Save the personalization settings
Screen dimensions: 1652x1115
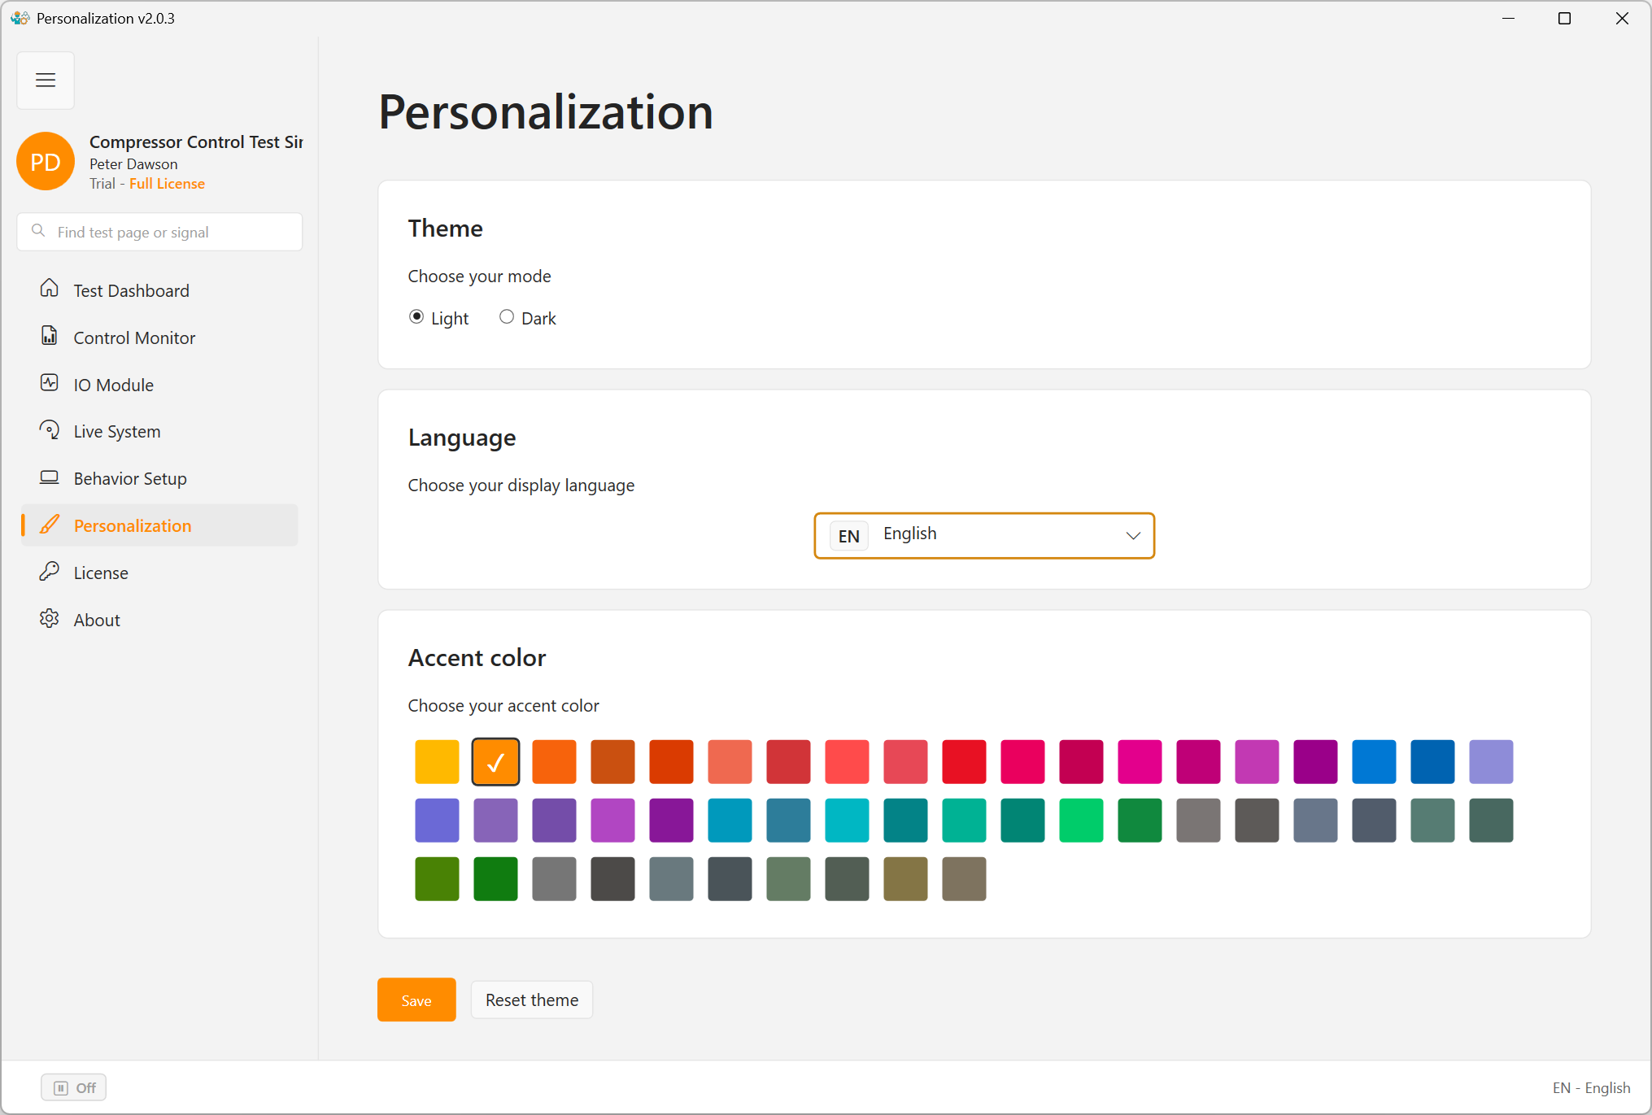pyautogui.click(x=416, y=1000)
